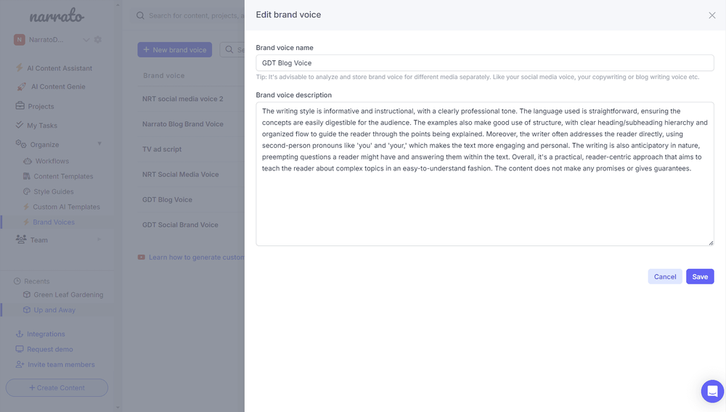Click the AI Content Assistant lightning icon
This screenshot has height=412, width=726.
(x=20, y=67)
